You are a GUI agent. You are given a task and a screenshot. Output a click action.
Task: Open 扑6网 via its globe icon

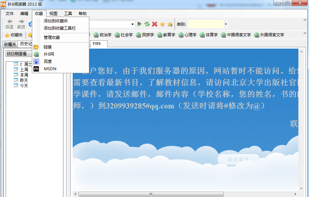(37, 54)
